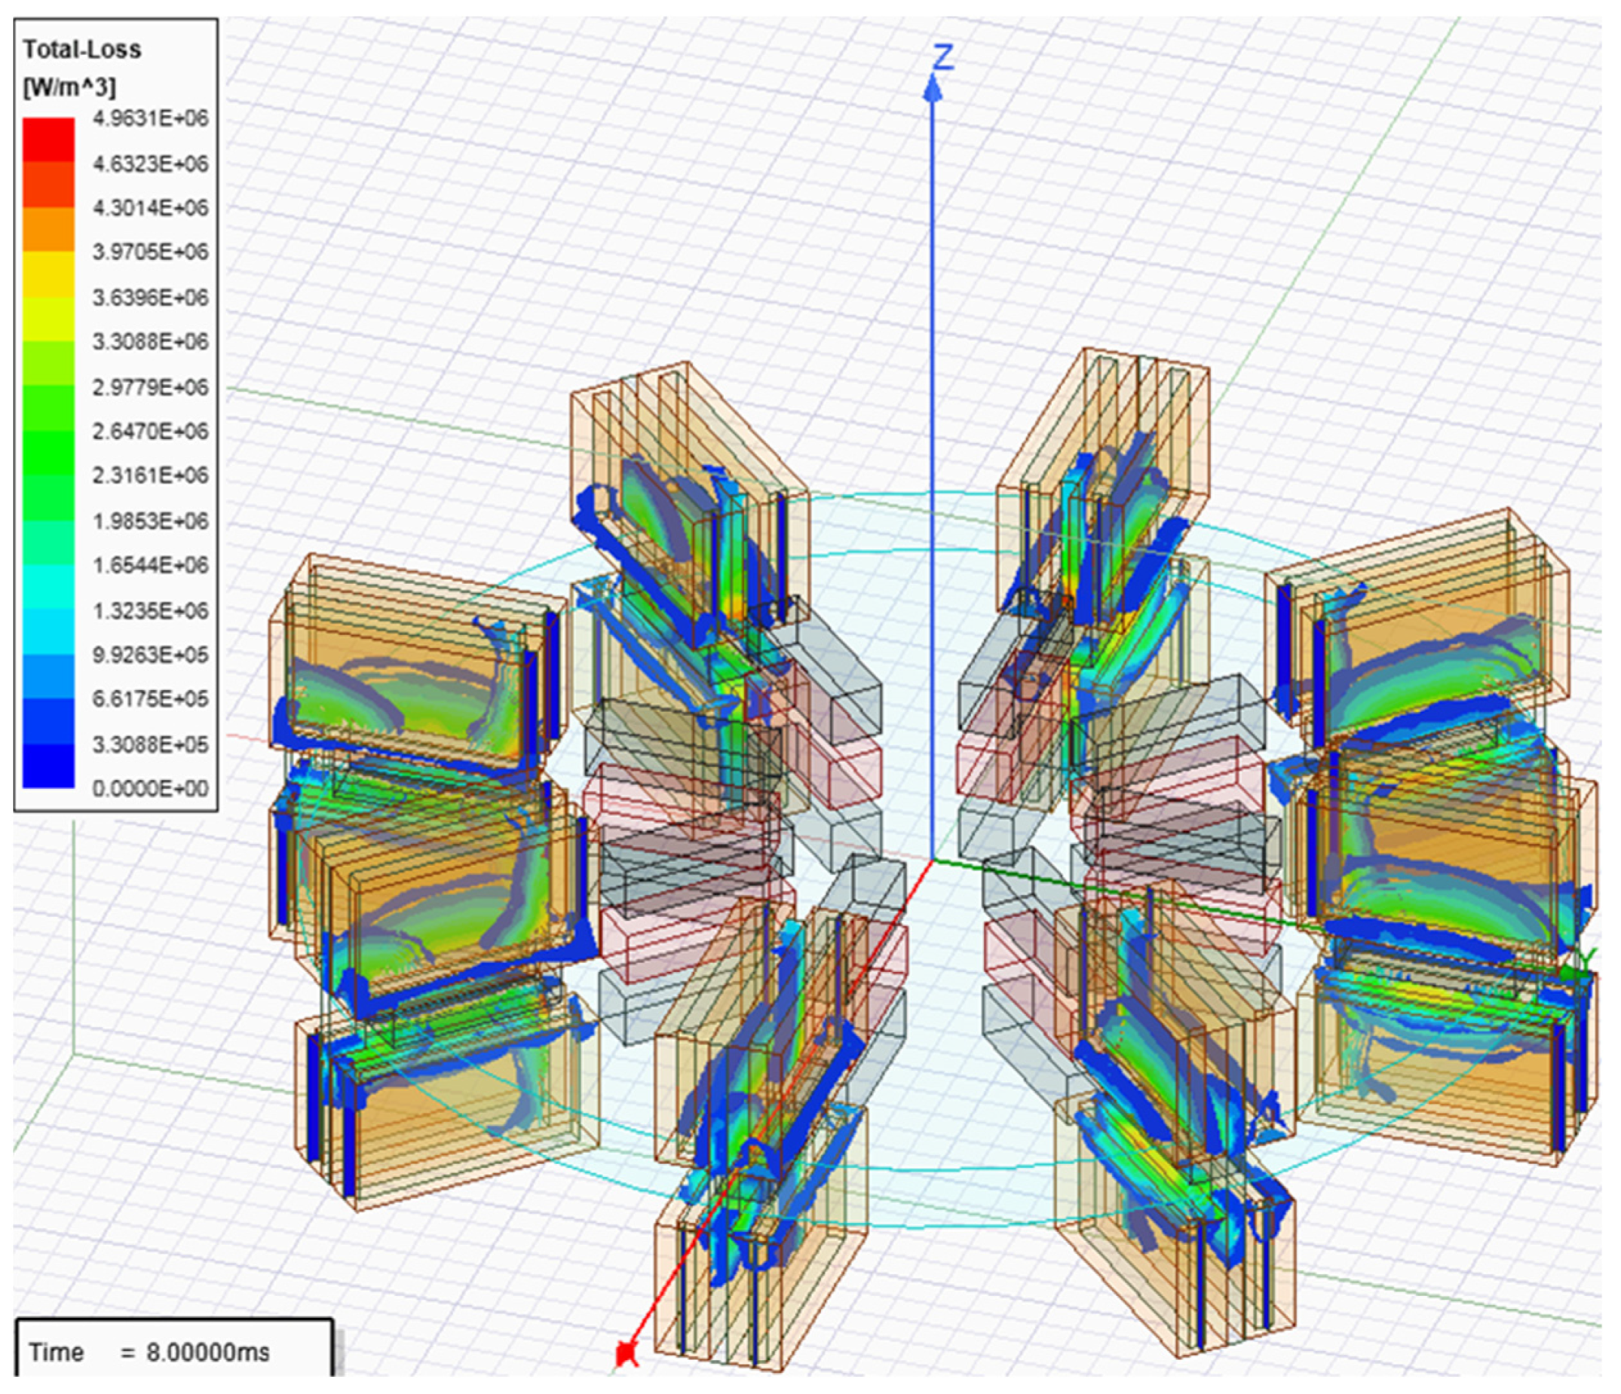
Task: Click the dark blue bottom legend swatch
Action: point(48,766)
